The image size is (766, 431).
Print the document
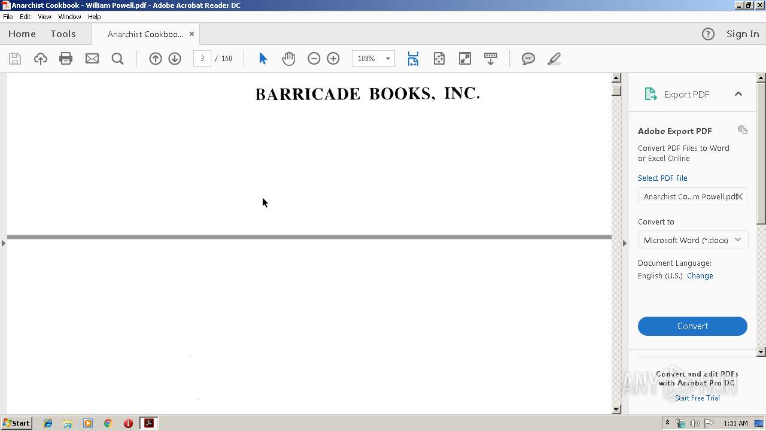[66, 59]
